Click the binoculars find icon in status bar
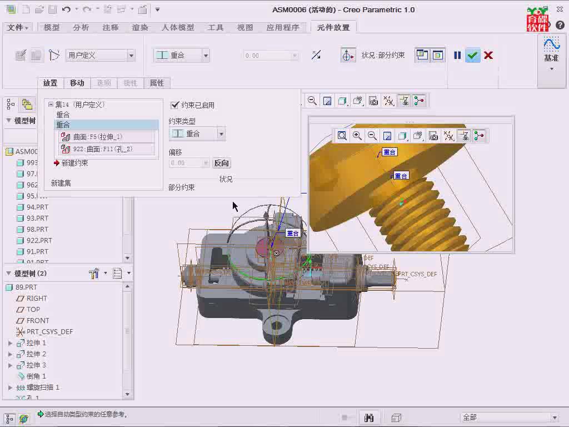The height and width of the screenshot is (427, 569). click(x=369, y=418)
